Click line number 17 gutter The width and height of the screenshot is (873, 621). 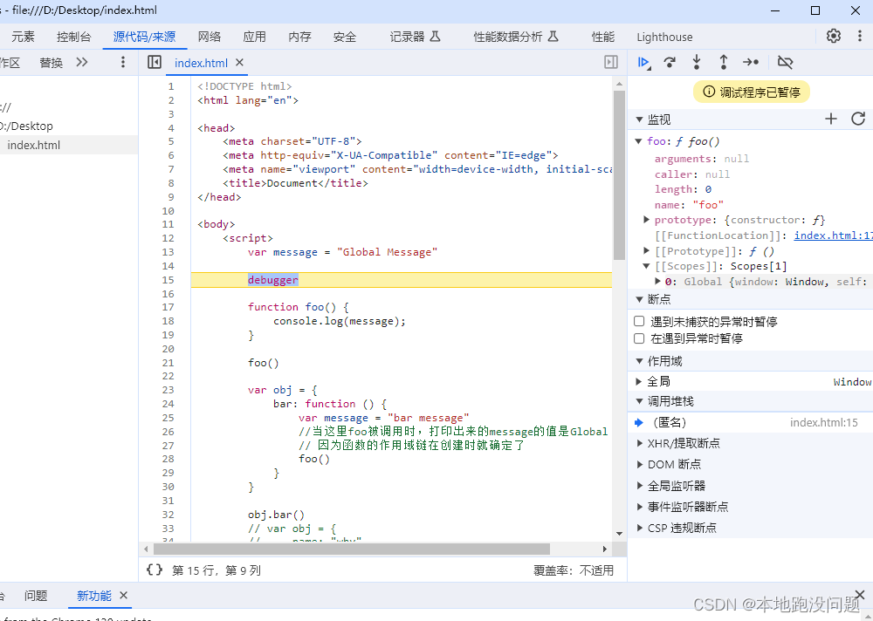pos(168,307)
